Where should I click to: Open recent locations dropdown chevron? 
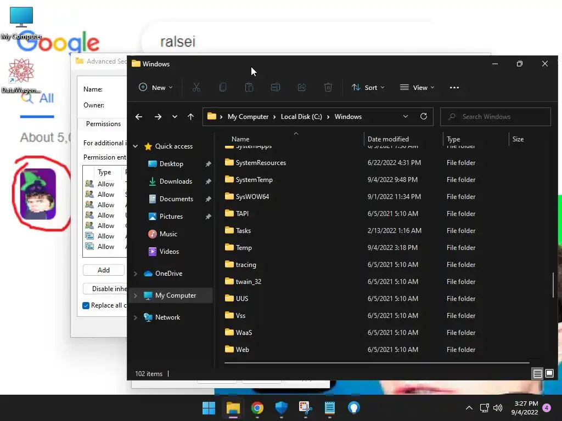tap(175, 117)
